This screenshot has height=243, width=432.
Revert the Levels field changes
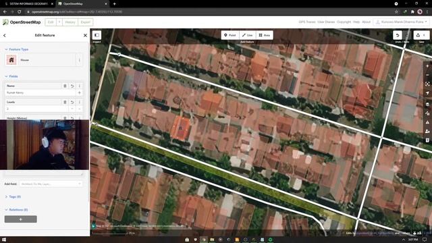72,102
